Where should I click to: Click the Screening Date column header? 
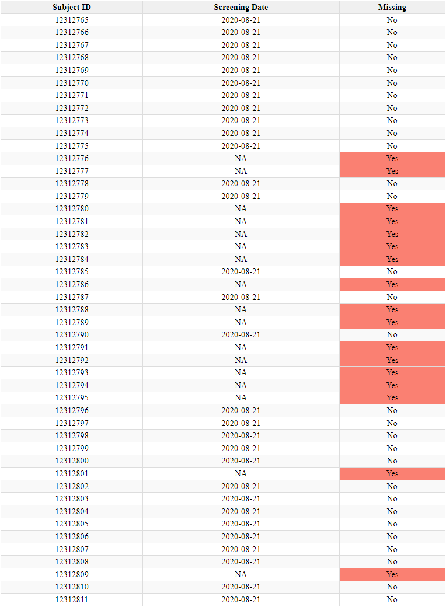click(241, 8)
